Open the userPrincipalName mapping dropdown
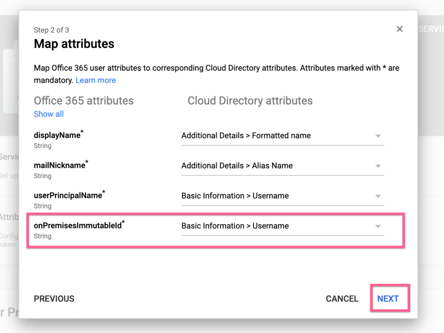The width and height of the screenshot is (444, 333). [283, 196]
